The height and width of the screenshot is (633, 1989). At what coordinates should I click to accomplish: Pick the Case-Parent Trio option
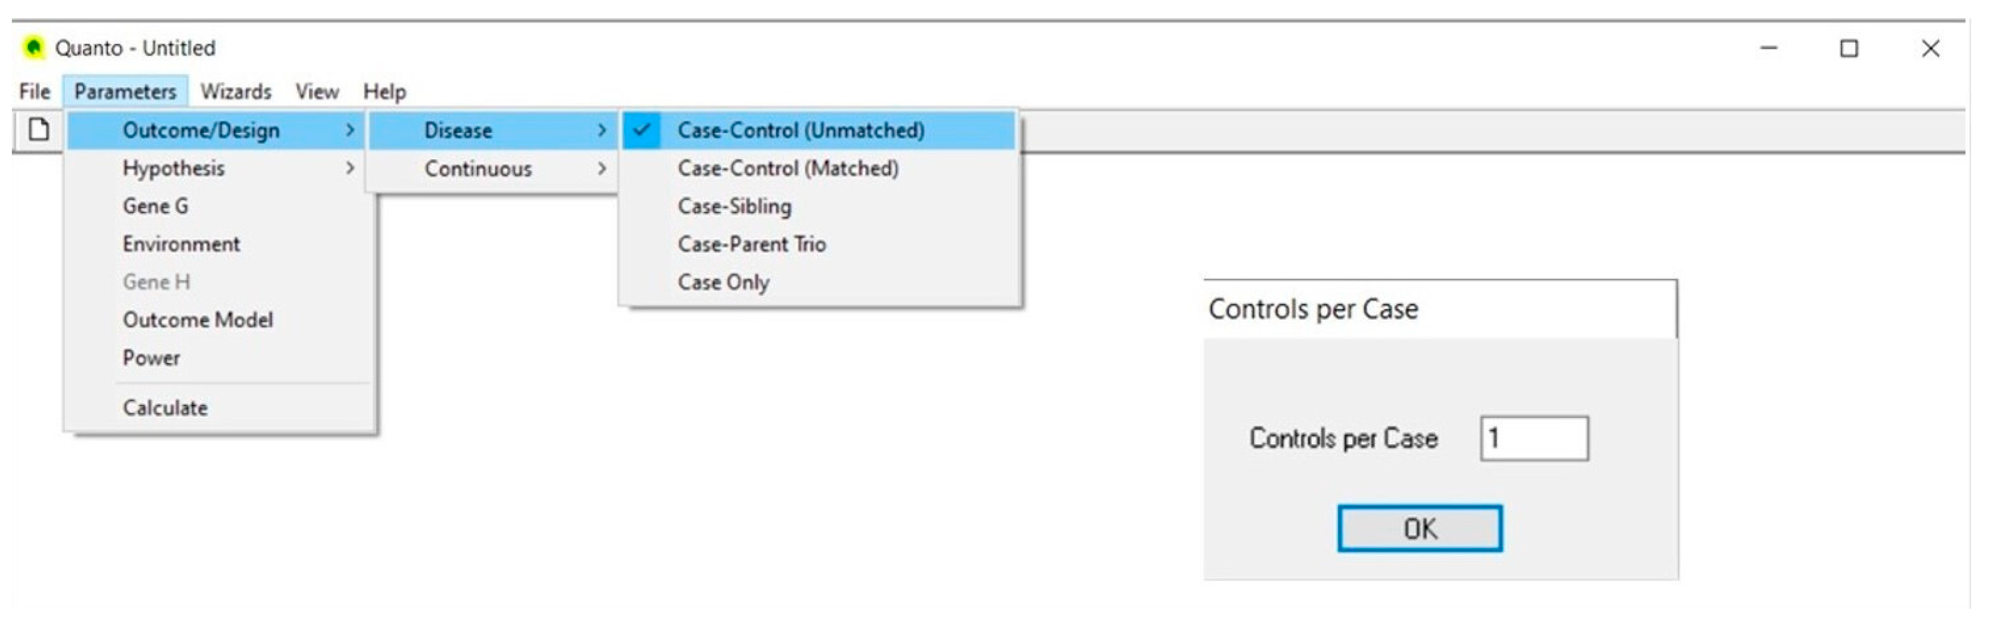point(751,244)
